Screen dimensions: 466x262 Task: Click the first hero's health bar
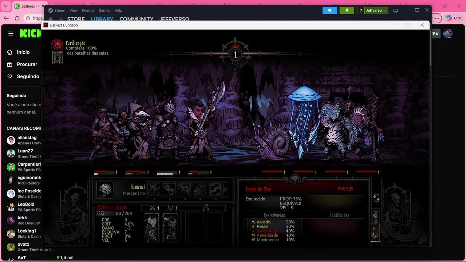[x=104, y=171]
